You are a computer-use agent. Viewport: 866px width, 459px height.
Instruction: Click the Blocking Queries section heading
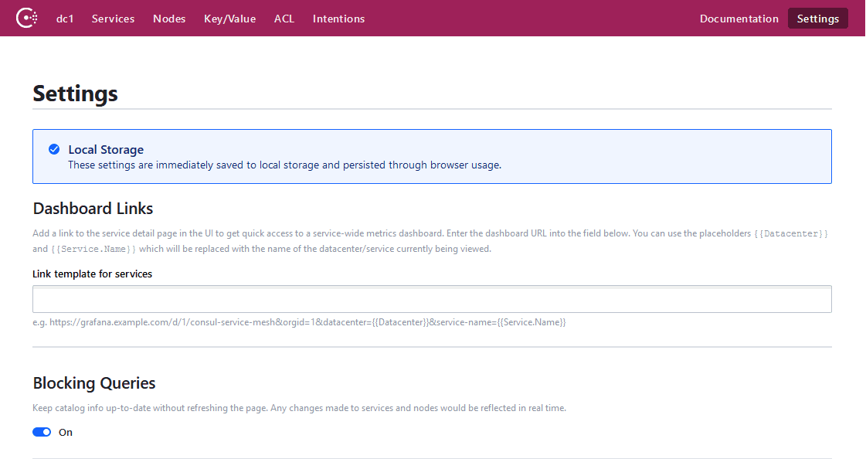click(x=93, y=382)
